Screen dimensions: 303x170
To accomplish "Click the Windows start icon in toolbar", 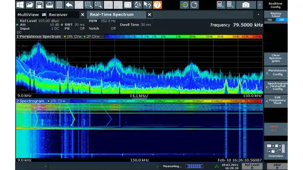I will [x=20, y=5].
